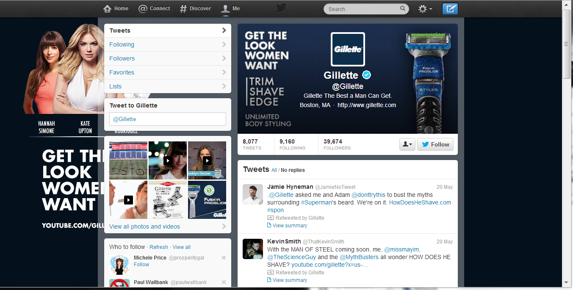Dismiss the Paul Wallbank suggestion
573x290 pixels.
pos(224,282)
